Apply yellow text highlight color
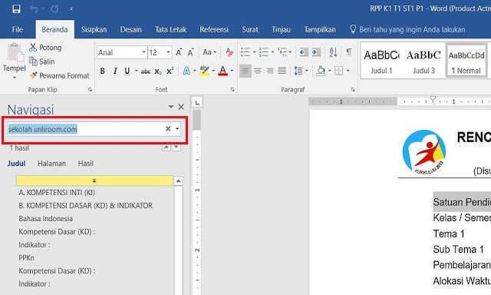 pyautogui.click(x=204, y=71)
